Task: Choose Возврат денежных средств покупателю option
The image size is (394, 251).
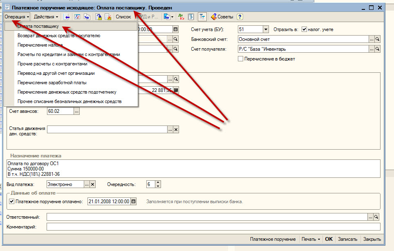Action: coord(58,36)
